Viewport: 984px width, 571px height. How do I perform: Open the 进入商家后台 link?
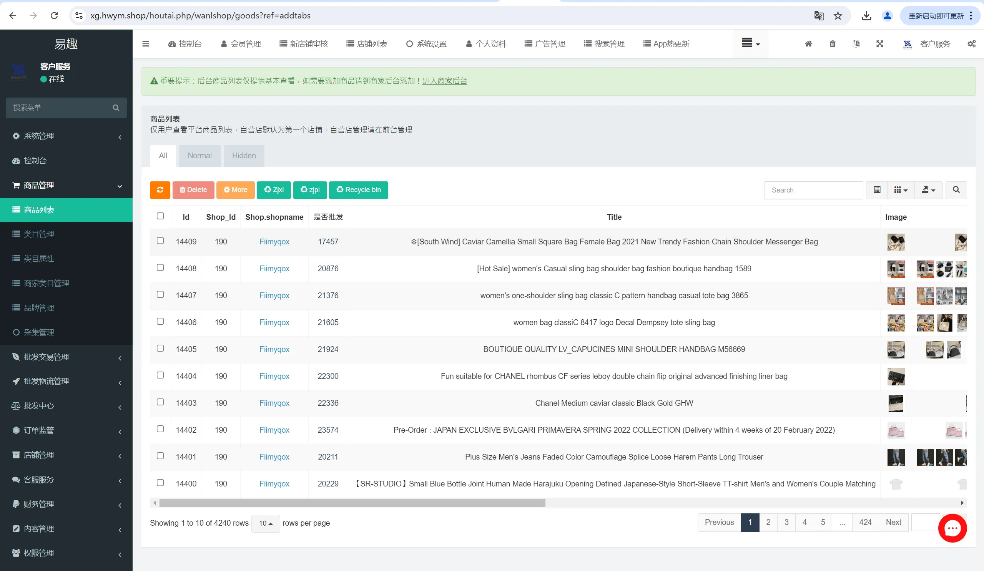[444, 81]
